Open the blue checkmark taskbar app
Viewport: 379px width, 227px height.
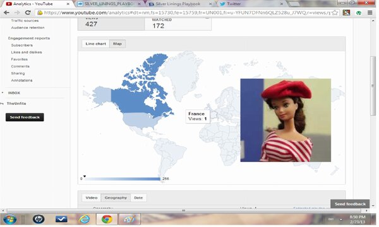click(61, 219)
